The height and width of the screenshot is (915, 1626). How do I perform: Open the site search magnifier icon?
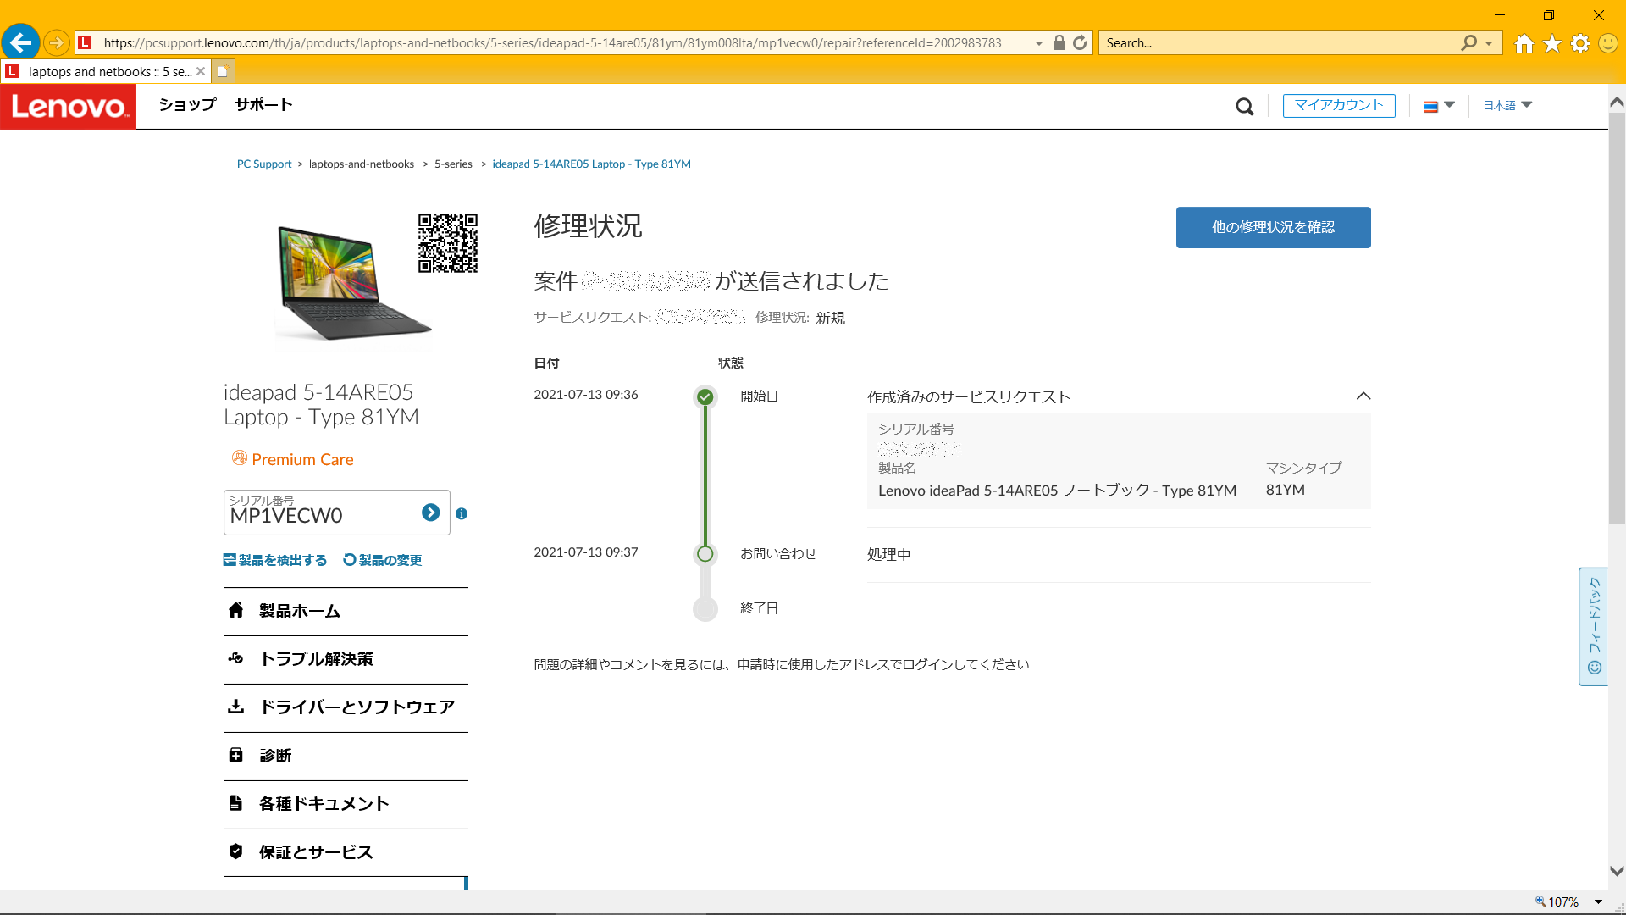[x=1244, y=106]
